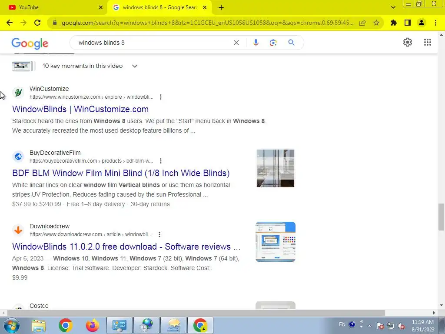
Task: Open the Google apps grid
Action: (428, 42)
